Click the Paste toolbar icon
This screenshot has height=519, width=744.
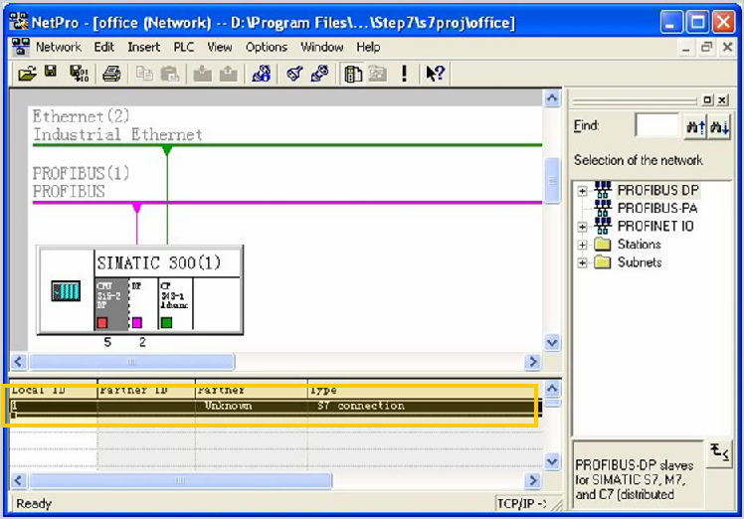[x=169, y=74]
